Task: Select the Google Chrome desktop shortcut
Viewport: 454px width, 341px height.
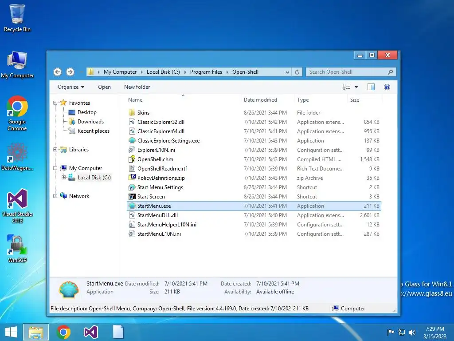Action: (x=17, y=113)
